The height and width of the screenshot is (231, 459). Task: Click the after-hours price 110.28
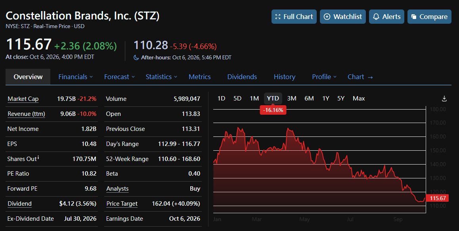[151, 45]
